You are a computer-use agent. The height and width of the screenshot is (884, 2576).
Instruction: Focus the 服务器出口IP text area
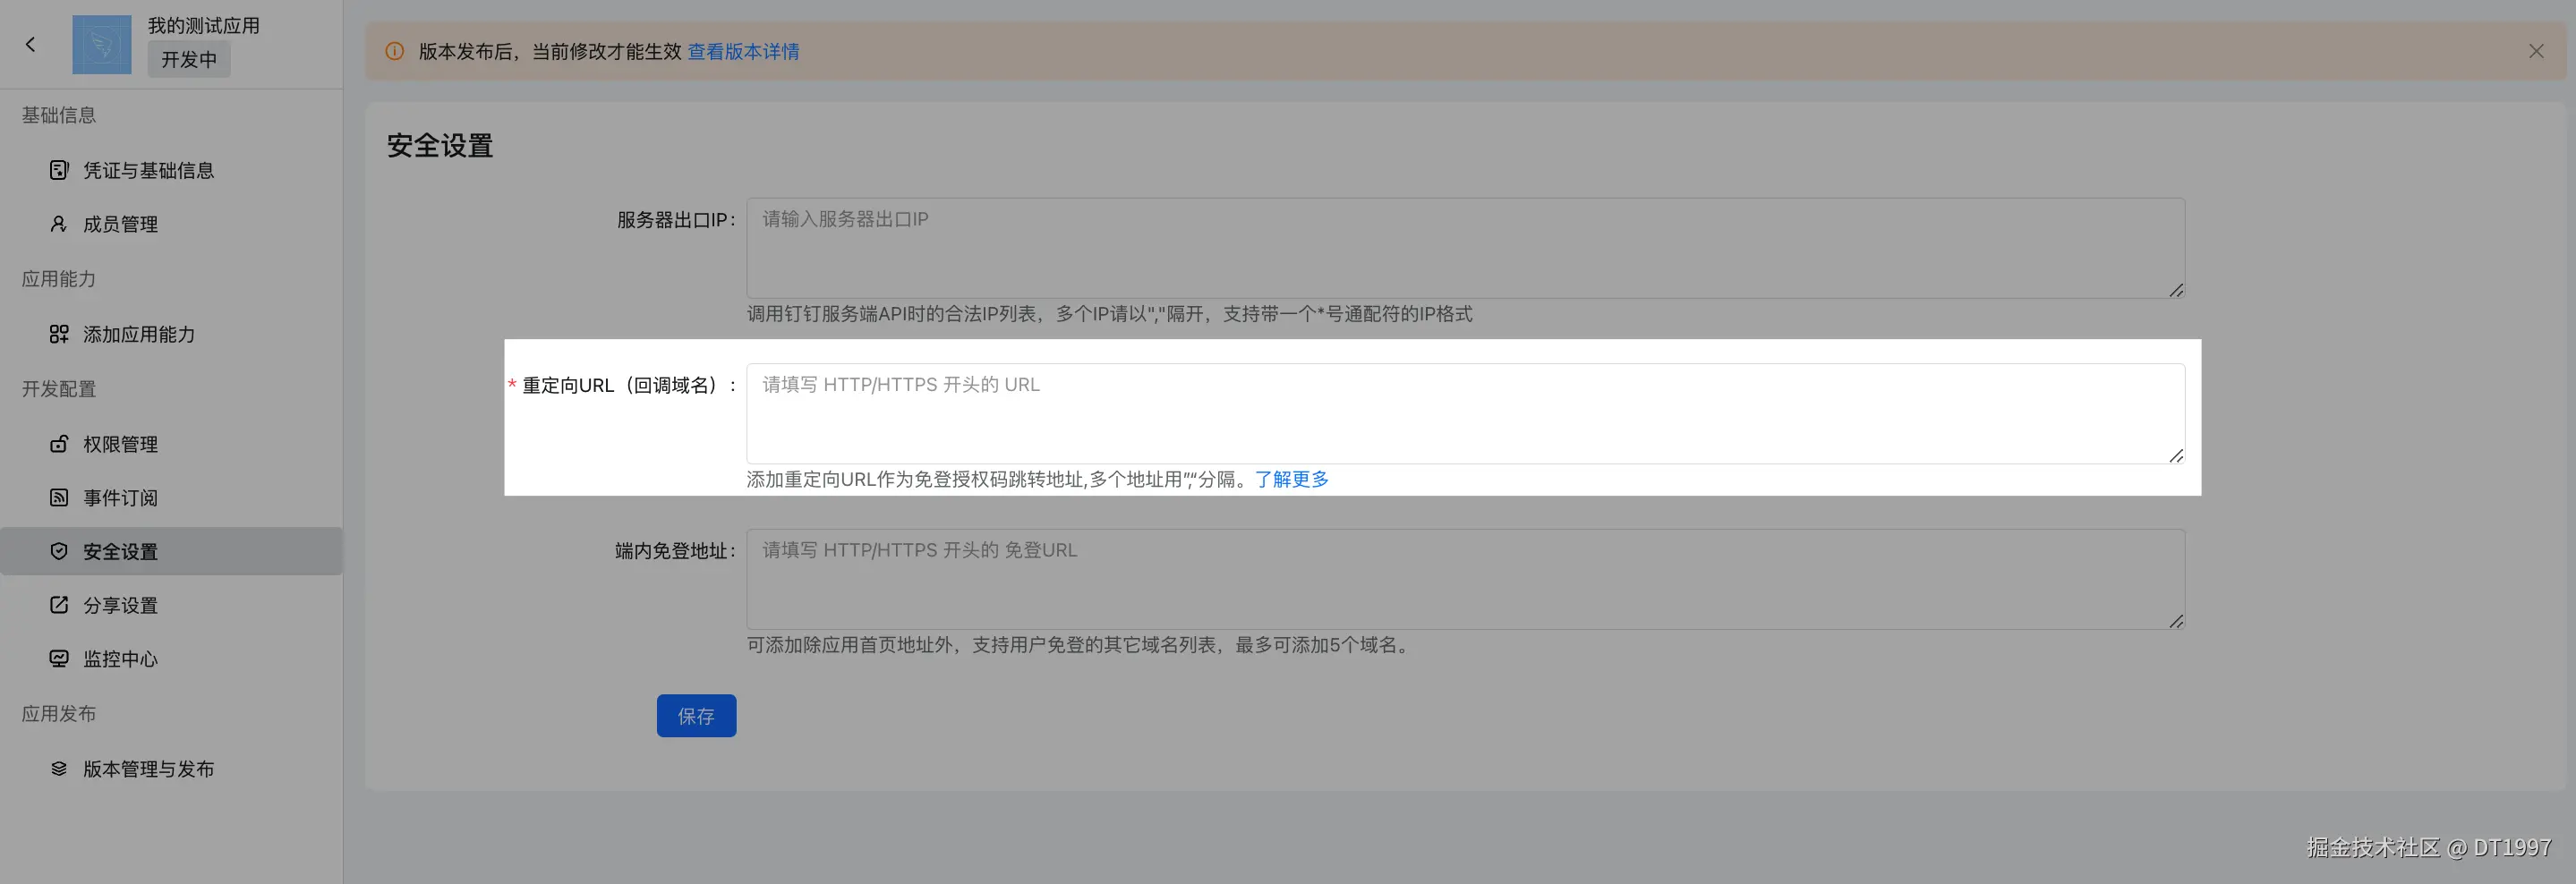tap(1465, 248)
